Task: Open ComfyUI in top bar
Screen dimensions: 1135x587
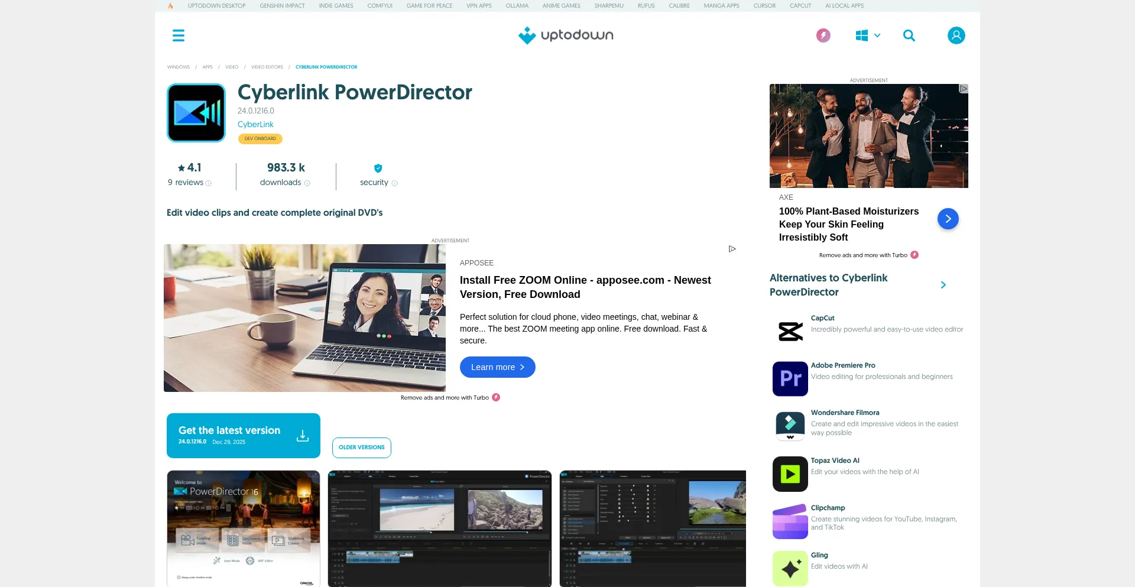Action: [x=380, y=6]
